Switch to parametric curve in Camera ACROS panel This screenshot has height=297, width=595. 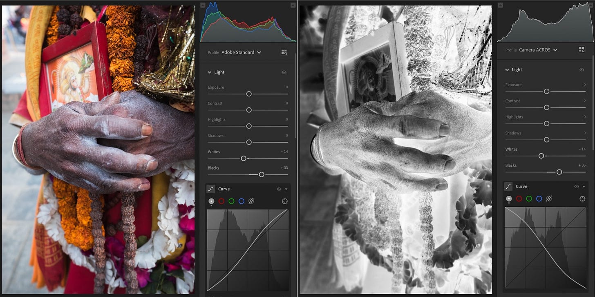pos(549,199)
